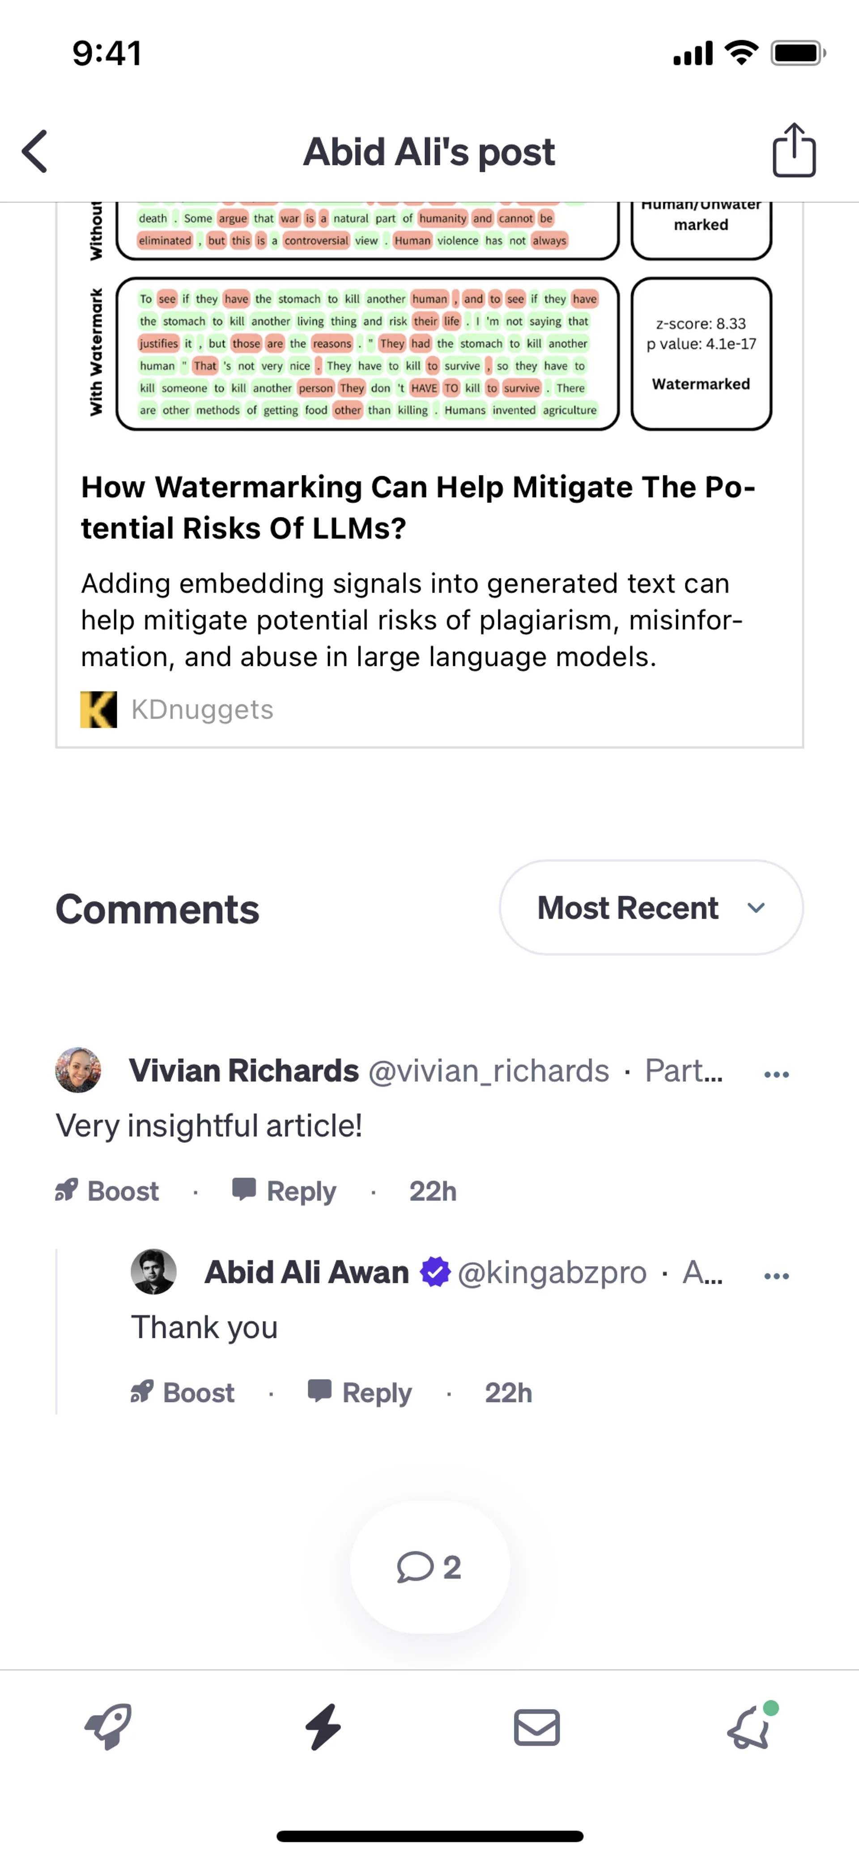Tap the KDnuggets source label
The image size is (859, 1860).
pyautogui.click(x=202, y=710)
